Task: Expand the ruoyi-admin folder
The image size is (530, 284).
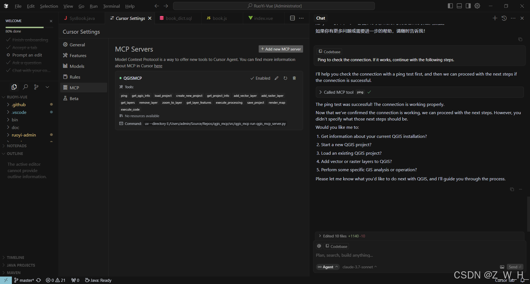Action: pyautogui.click(x=29, y=135)
